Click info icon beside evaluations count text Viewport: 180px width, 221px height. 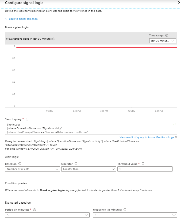54,39
